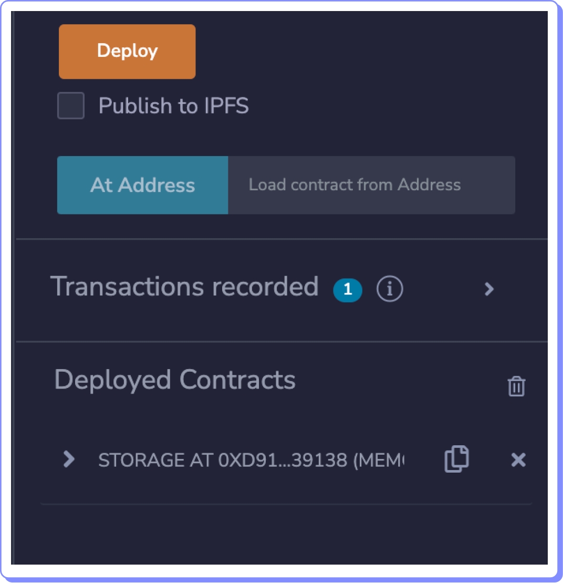Clear all deployed contracts with trash icon
The height and width of the screenshot is (583, 563).
516,386
